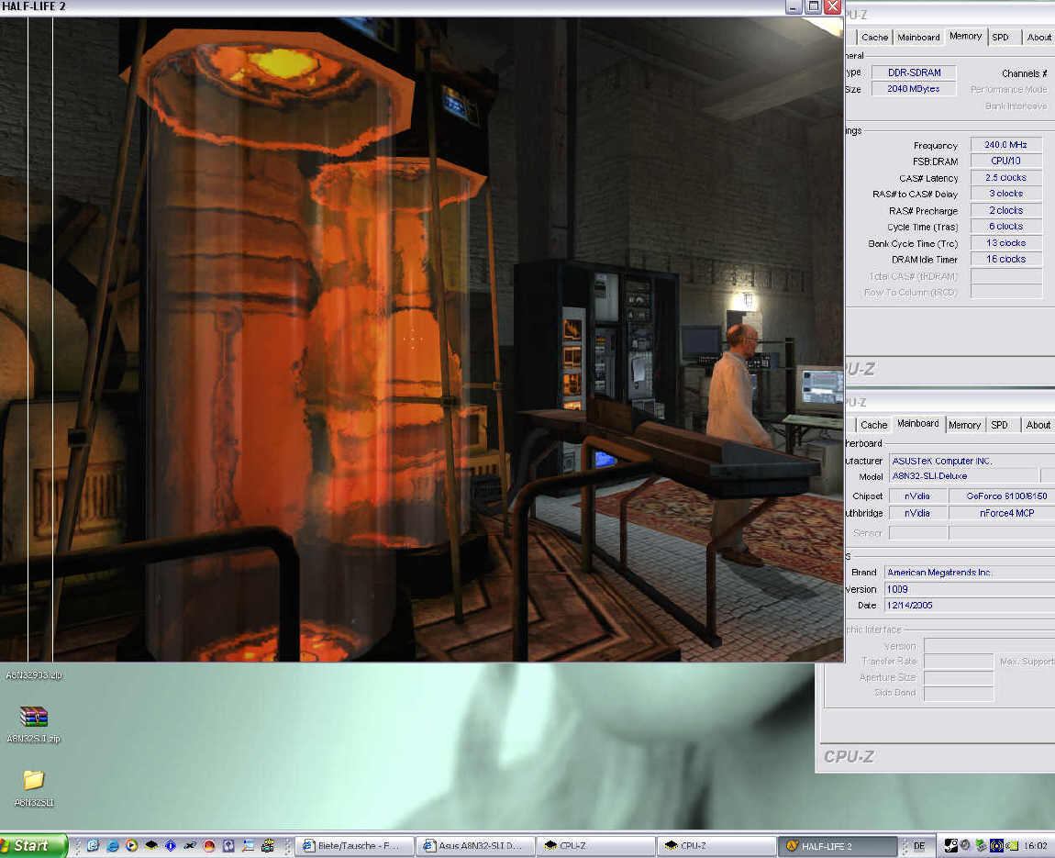Click the 13 clocks Bank Cycle Time value
The height and width of the screenshot is (858, 1055).
click(x=1005, y=242)
